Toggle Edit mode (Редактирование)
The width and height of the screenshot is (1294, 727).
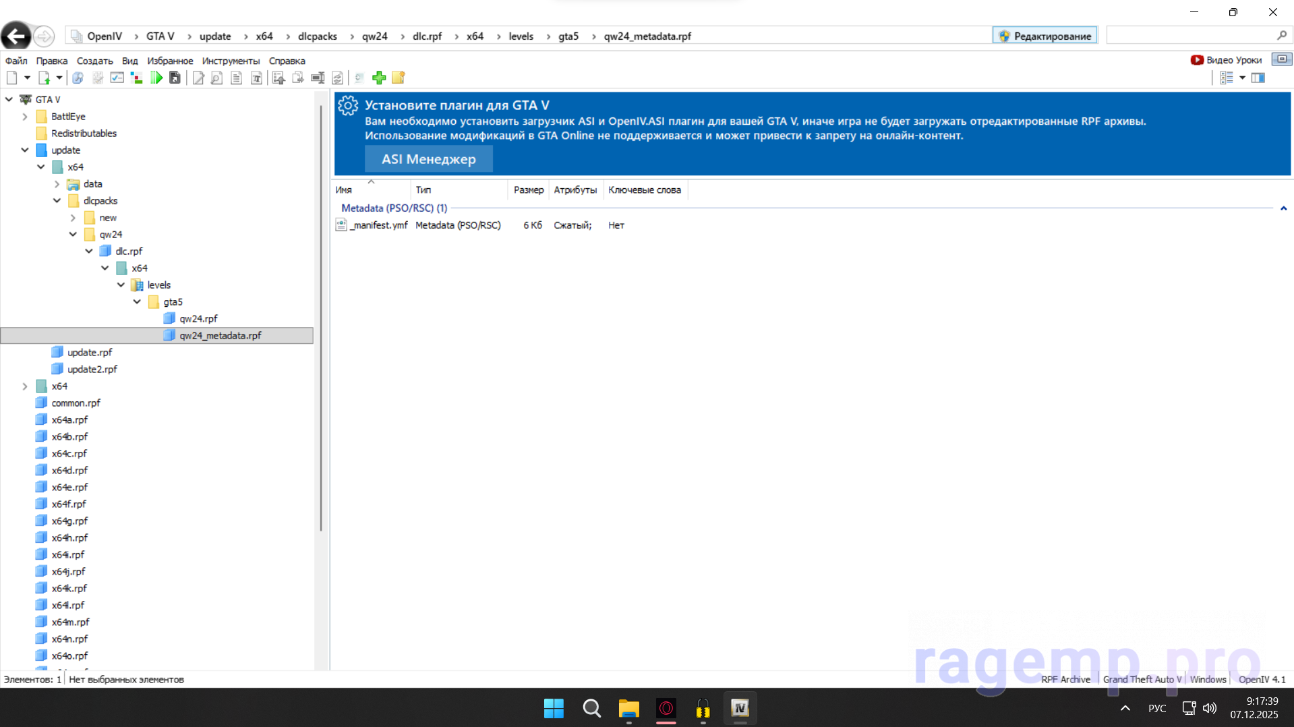[x=1045, y=36]
